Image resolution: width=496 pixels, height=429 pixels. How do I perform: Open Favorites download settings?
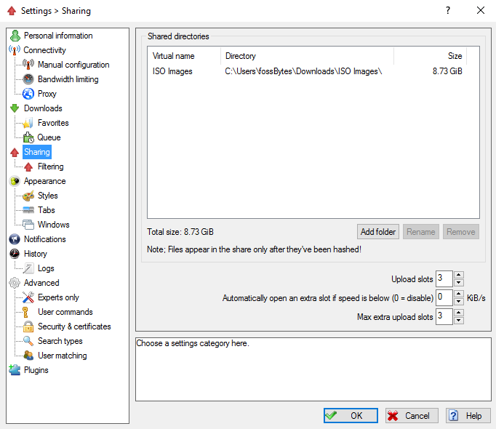(x=53, y=123)
